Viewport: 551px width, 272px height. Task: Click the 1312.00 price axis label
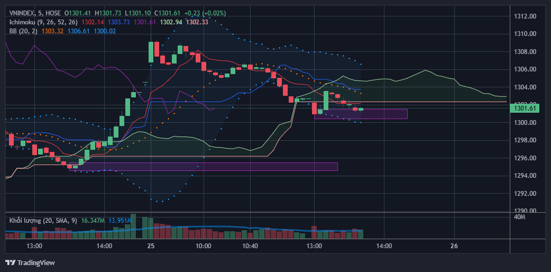click(x=525, y=16)
